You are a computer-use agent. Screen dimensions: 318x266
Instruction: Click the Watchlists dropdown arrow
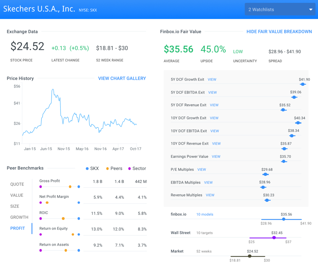tap(311, 9)
